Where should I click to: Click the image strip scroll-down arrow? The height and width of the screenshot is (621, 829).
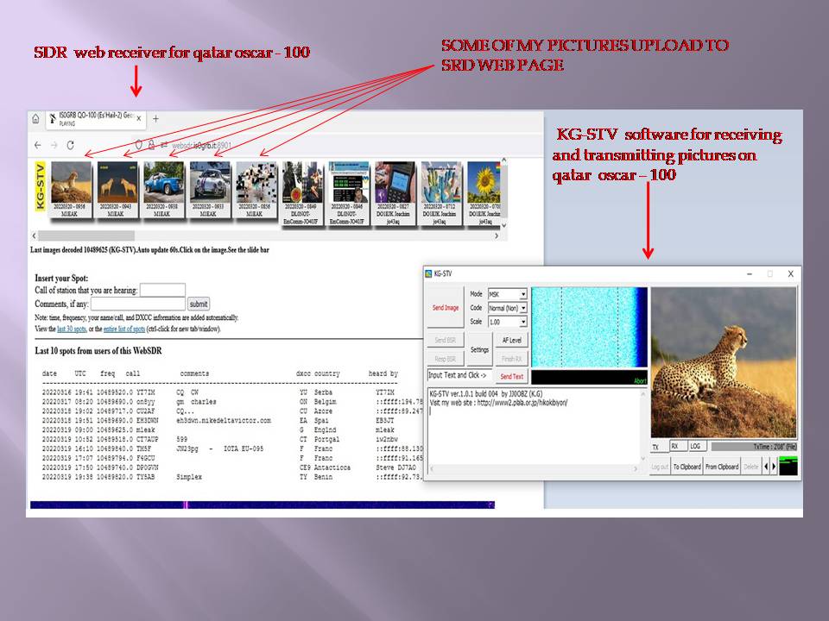click(x=503, y=225)
